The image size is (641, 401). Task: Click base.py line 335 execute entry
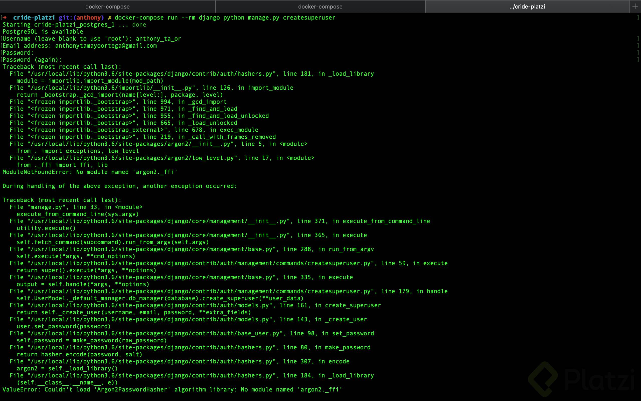(x=181, y=277)
